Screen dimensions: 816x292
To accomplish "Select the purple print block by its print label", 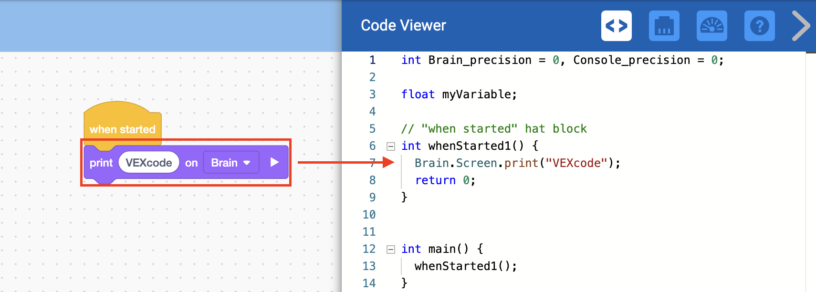I will (x=101, y=163).
